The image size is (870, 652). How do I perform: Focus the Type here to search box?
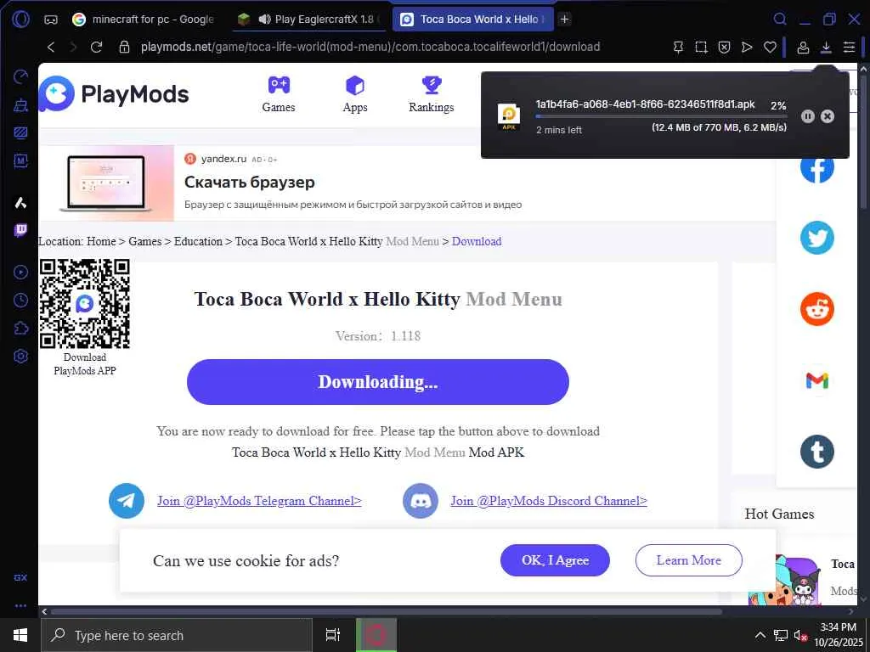tap(177, 635)
